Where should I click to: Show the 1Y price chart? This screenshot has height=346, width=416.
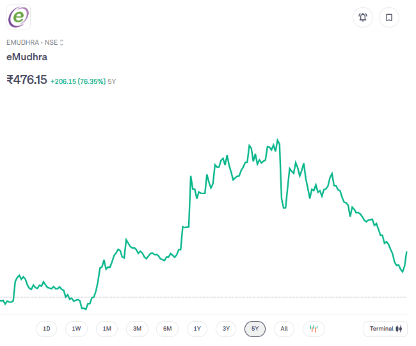(x=197, y=329)
